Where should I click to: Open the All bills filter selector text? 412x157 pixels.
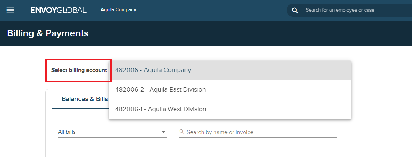click(67, 132)
